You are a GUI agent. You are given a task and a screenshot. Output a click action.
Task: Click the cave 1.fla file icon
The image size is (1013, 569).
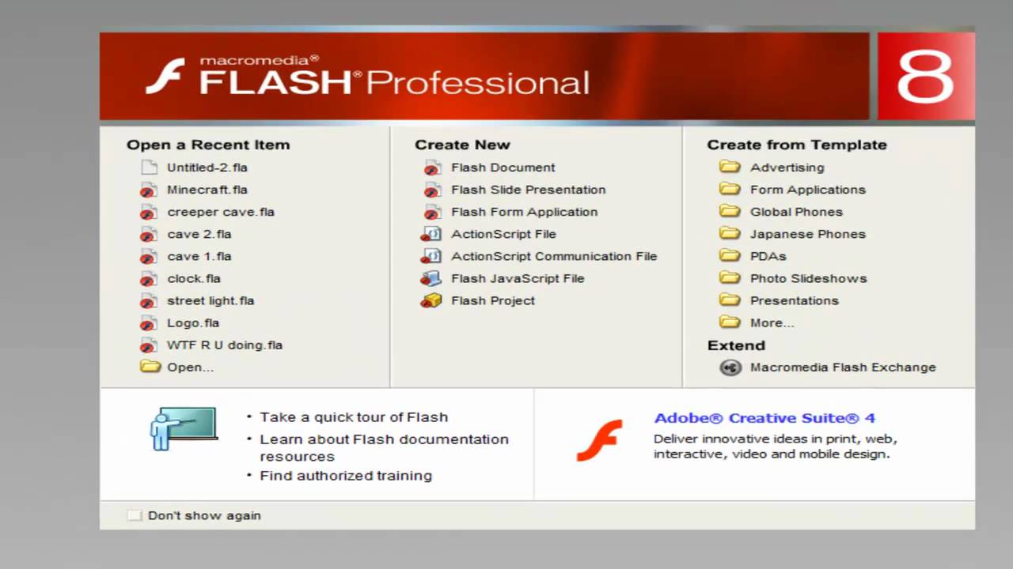(150, 256)
